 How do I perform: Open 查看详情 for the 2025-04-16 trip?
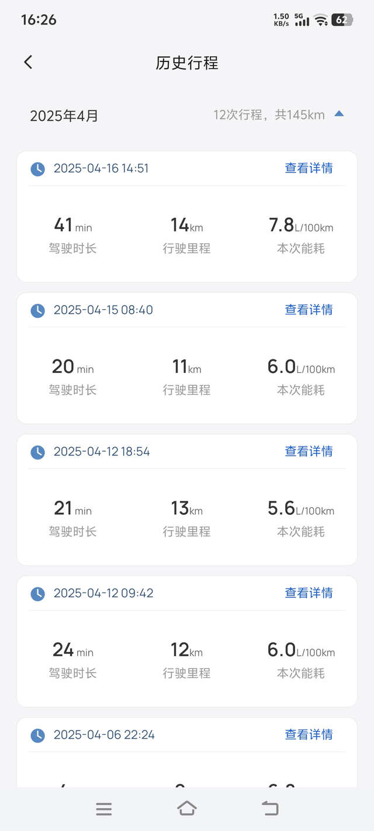click(309, 168)
